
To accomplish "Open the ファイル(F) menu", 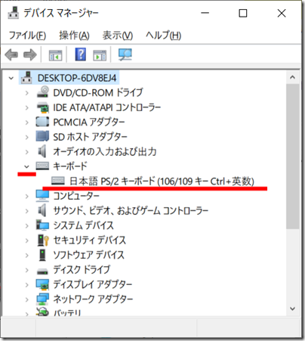I will tap(27, 36).
